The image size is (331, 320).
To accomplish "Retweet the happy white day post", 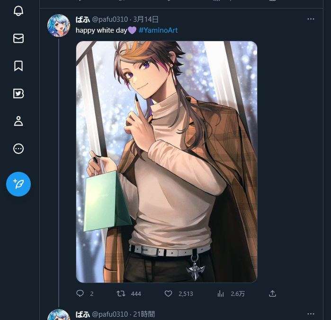I will point(121,293).
